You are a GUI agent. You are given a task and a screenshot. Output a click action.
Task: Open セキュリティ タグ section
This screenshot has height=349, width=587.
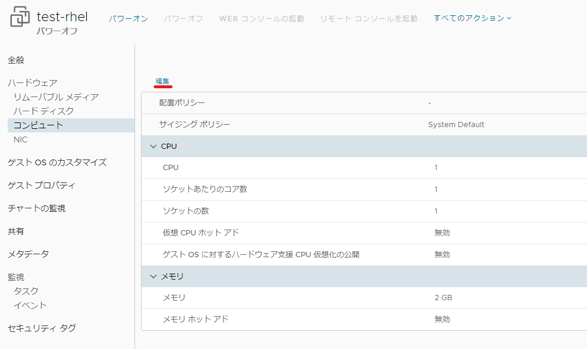tap(42, 328)
